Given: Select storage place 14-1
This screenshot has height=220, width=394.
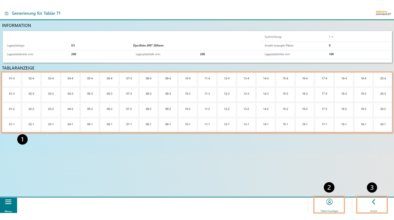Looking at the screenshot, I should tap(266, 124).
